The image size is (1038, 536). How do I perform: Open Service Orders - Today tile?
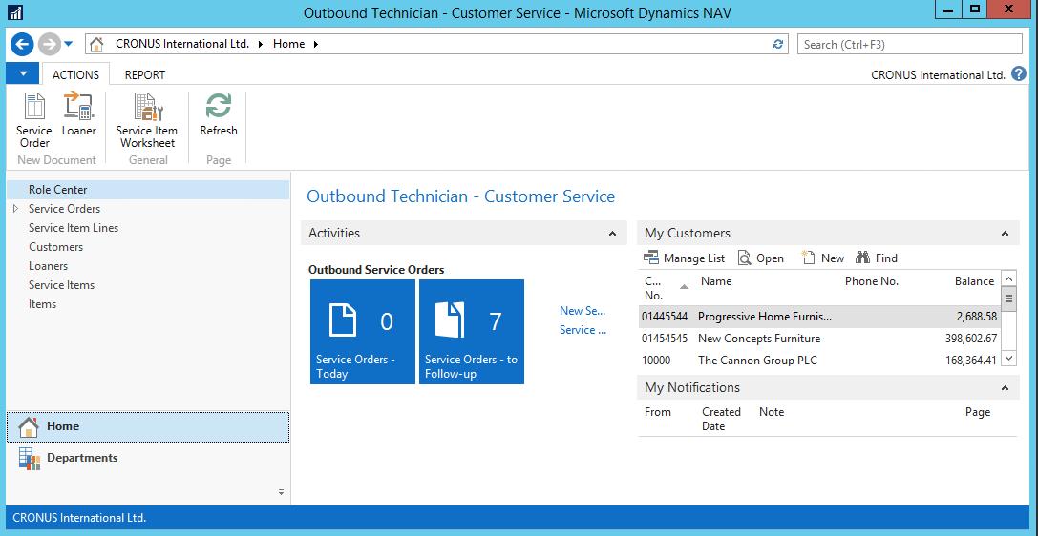363,332
